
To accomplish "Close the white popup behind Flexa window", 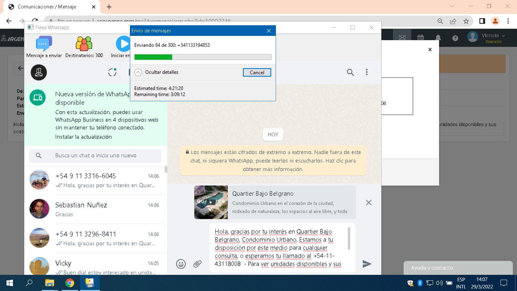I will tap(430, 49).
